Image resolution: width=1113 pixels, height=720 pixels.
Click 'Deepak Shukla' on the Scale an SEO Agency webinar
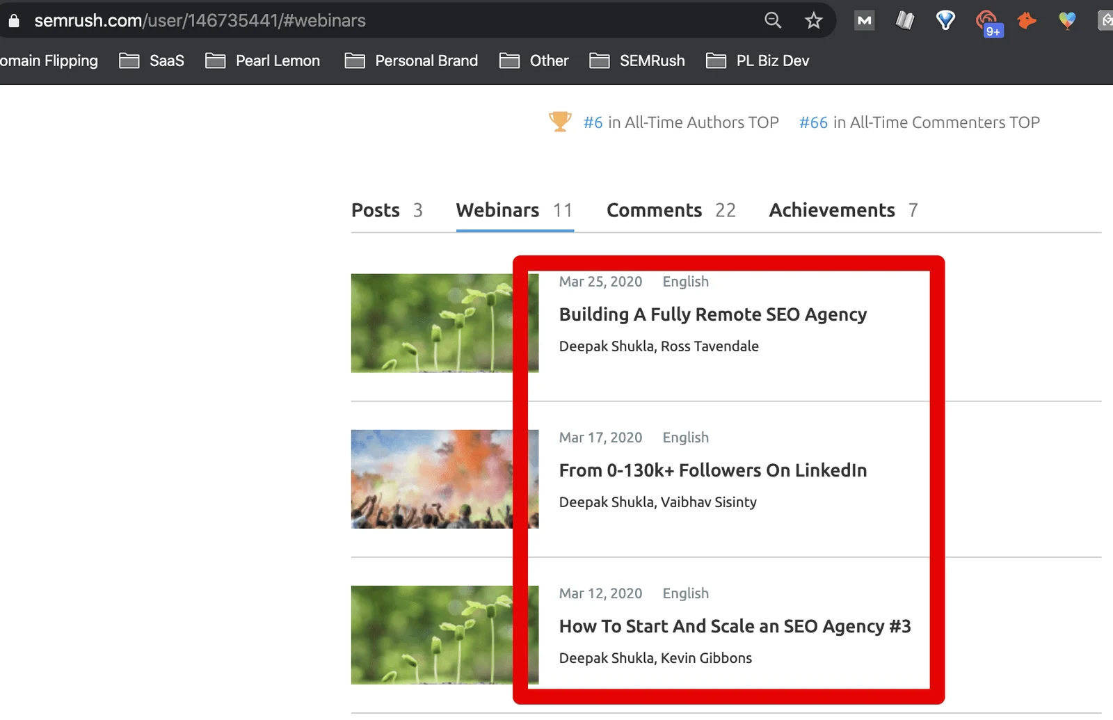pos(607,657)
